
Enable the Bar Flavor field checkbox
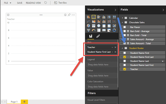click(x=125, y=27)
